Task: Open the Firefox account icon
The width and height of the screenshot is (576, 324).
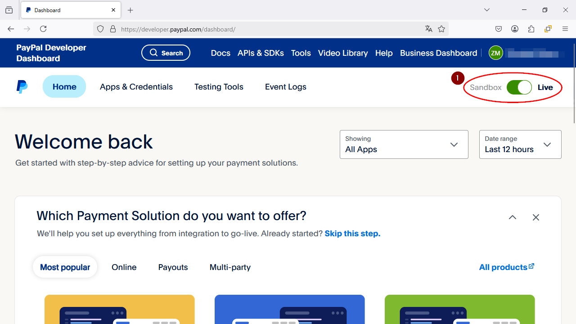Action: click(x=515, y=29)
